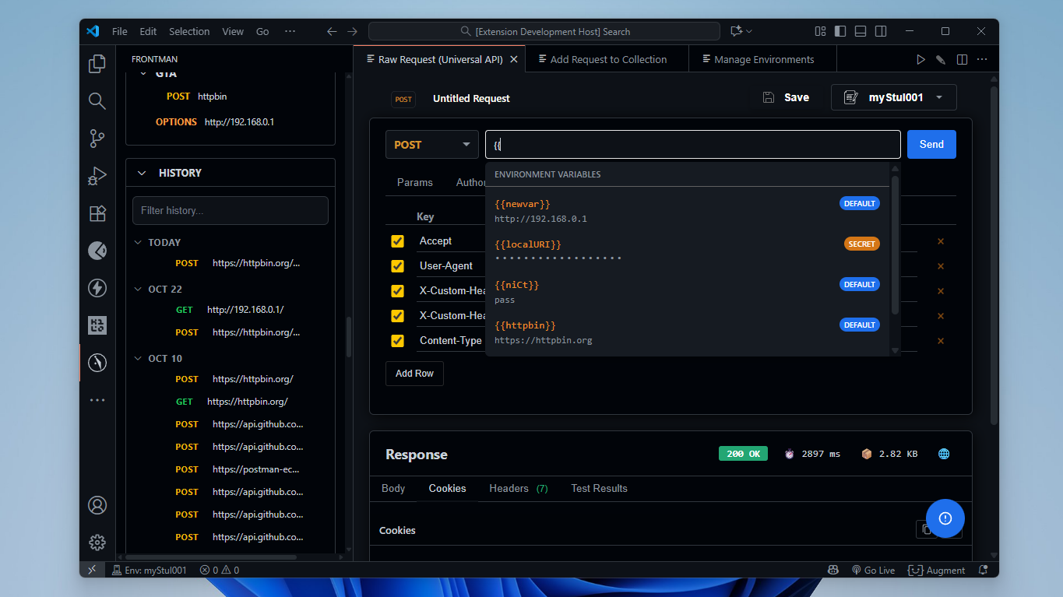Toggle the secondary side bar layout icon

[x=881, y=32]
